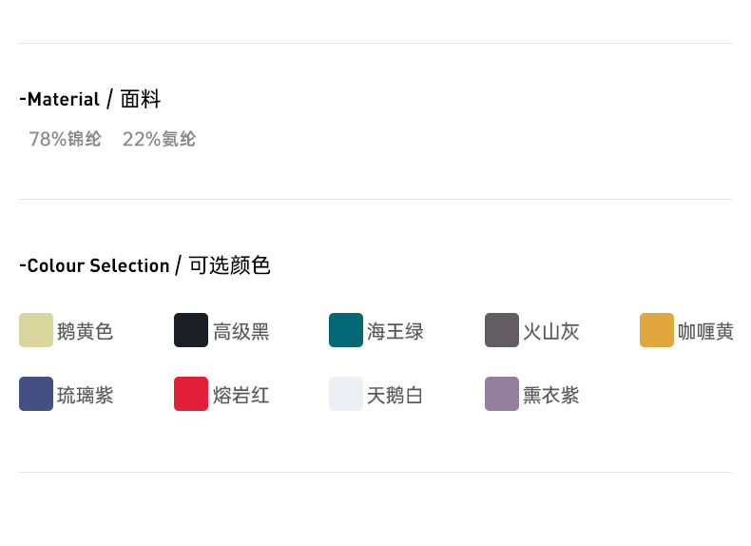Image resolution: width=751 pixels, height=546 pixels.
Task: Pick the 琉璃紫 blue-purple swatch
Action: click(x=36, y=394)
